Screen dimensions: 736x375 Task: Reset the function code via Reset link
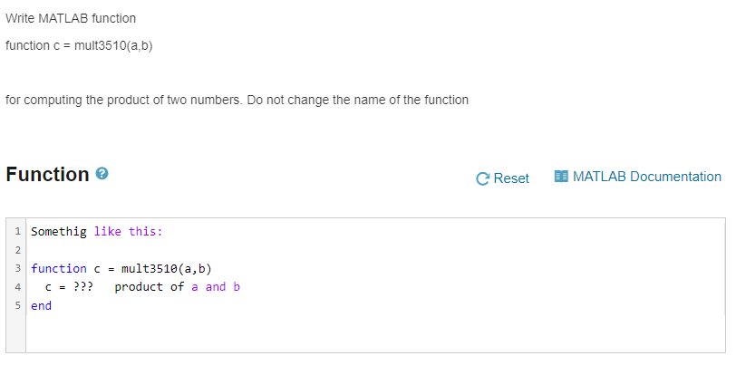pos(502,178)
